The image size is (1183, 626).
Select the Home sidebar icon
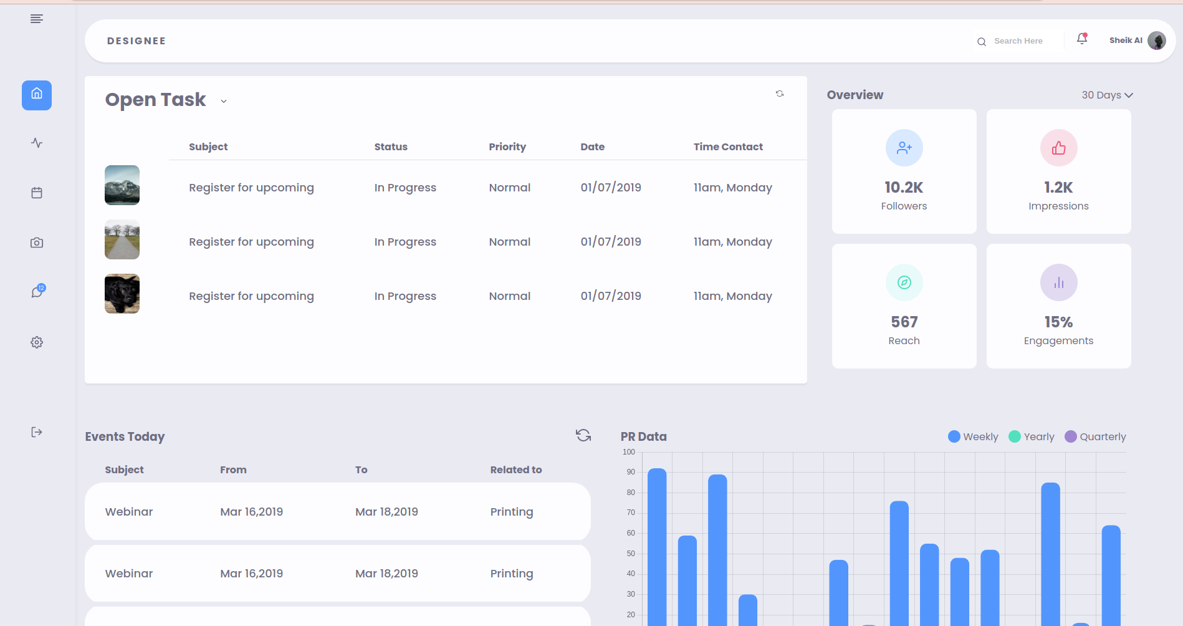tap(37, 95)
